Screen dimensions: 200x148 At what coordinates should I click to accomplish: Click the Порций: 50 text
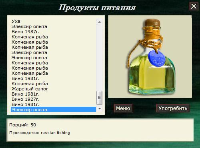click(x=22, y=125)
